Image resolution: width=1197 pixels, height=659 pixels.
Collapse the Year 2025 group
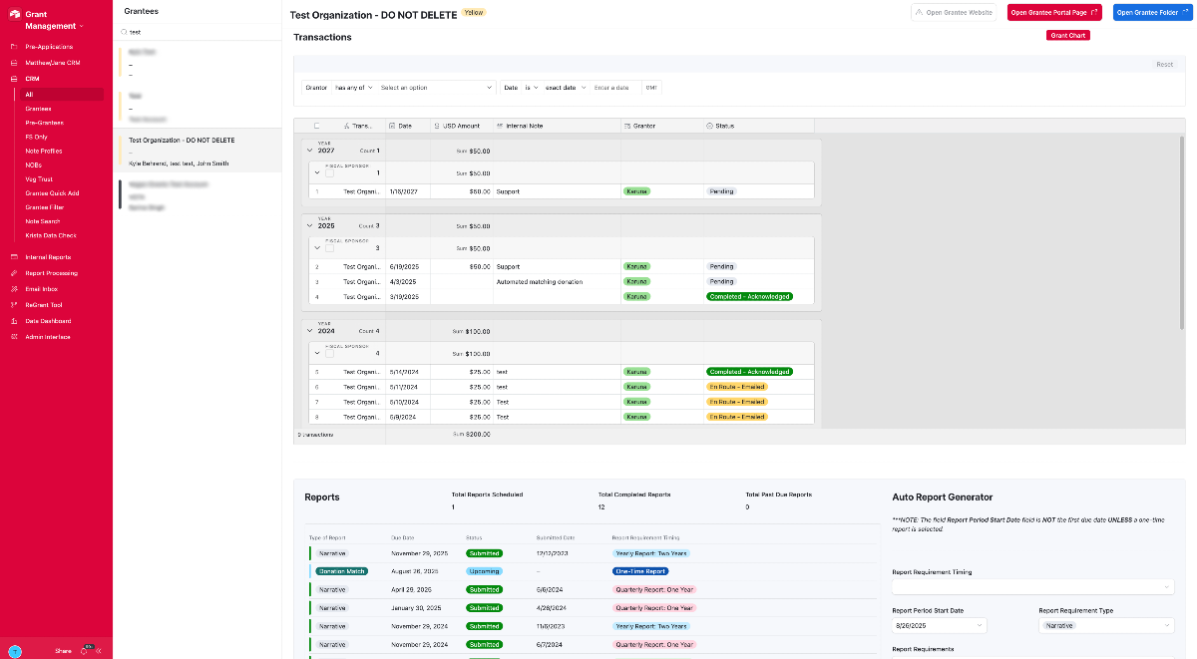pyautogui.click(x=309, y=226)
